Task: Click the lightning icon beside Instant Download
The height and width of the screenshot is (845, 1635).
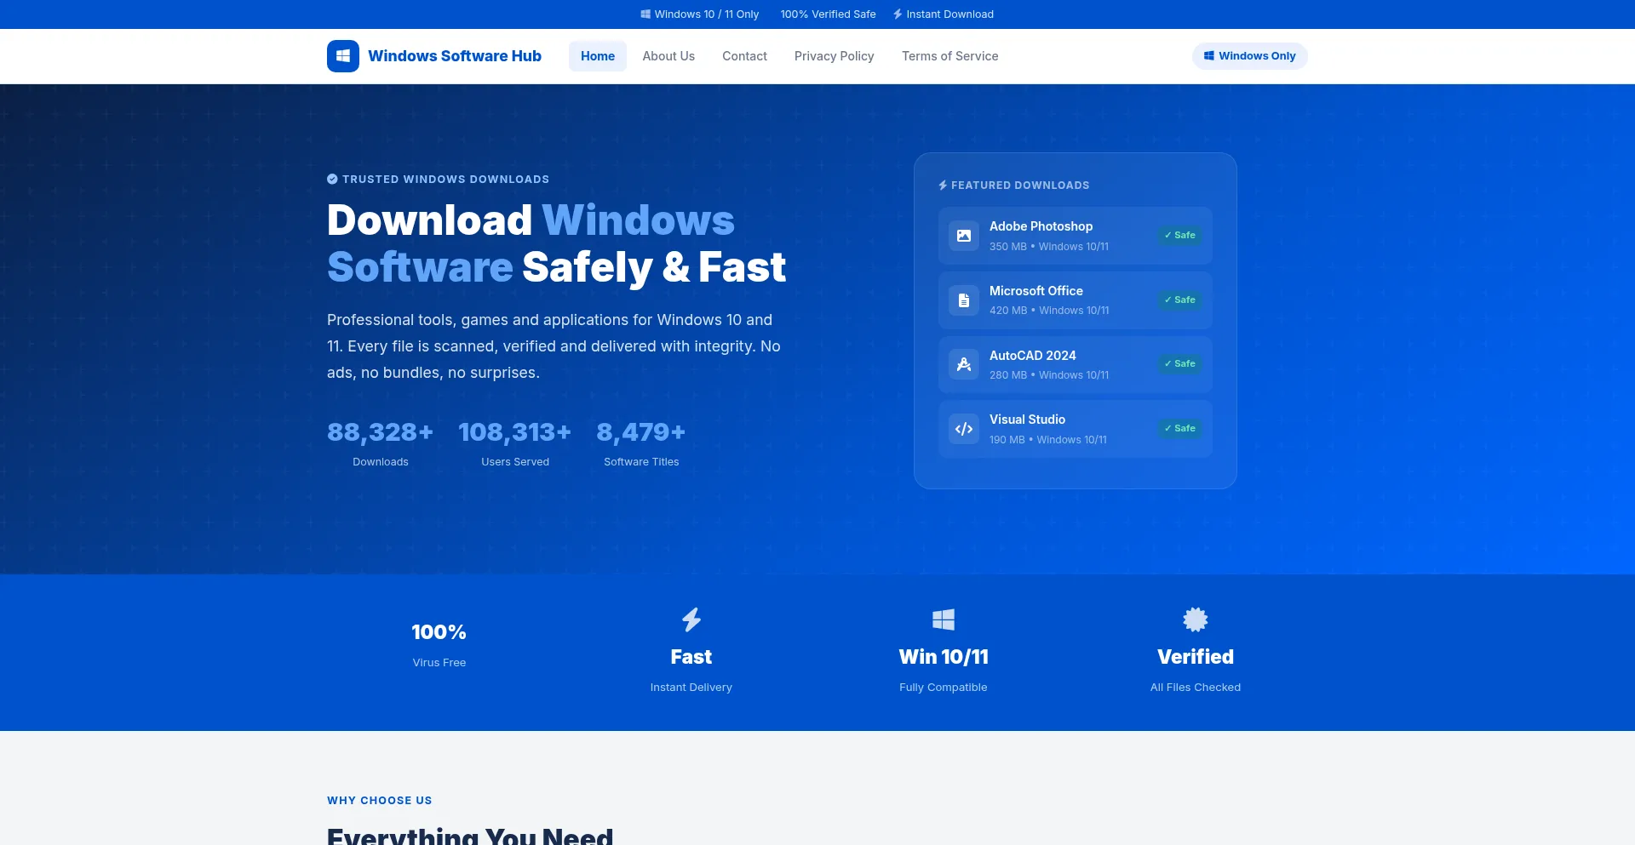Action: coord(898,14)
